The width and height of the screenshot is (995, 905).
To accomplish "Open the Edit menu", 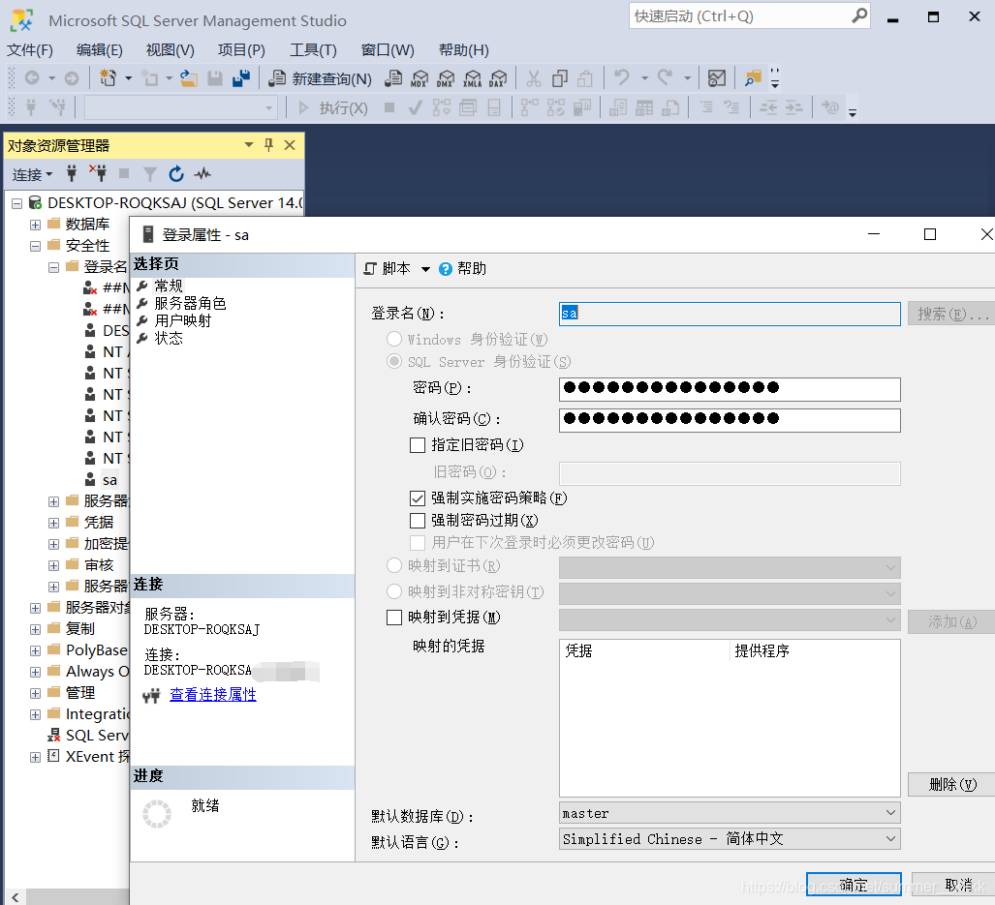I will pos(99,50).
